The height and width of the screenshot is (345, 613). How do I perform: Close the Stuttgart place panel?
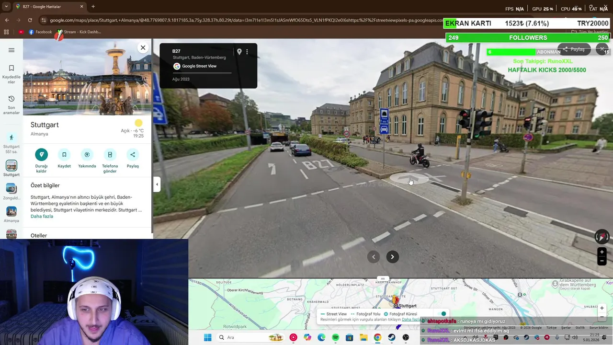point(143,47)
